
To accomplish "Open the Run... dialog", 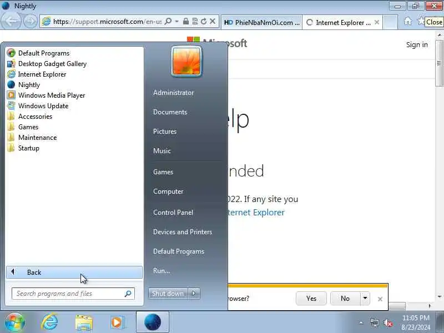I will 162,271.
